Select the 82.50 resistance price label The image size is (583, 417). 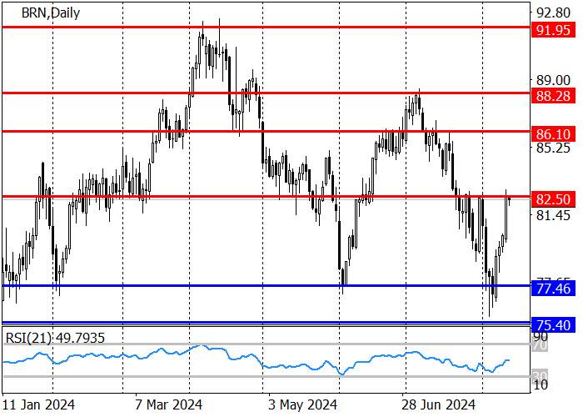[553, 199]
